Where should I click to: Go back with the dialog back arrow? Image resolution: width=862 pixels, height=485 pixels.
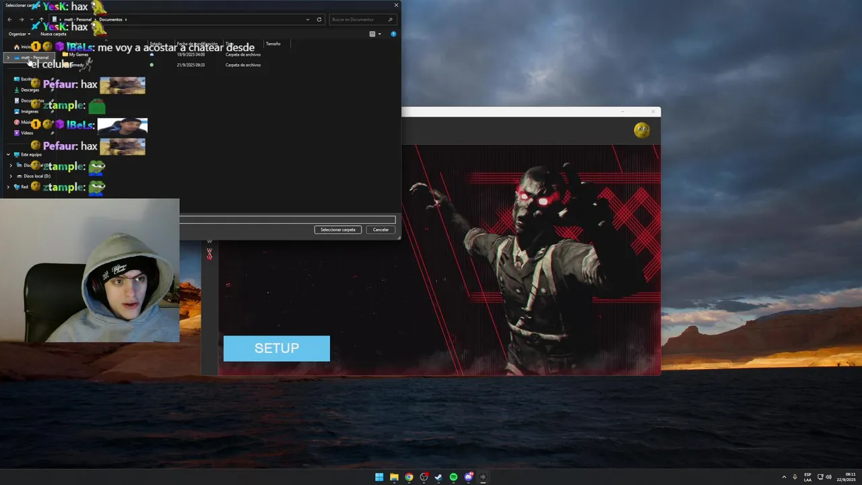pyautogui.click(x=9, y=20)
